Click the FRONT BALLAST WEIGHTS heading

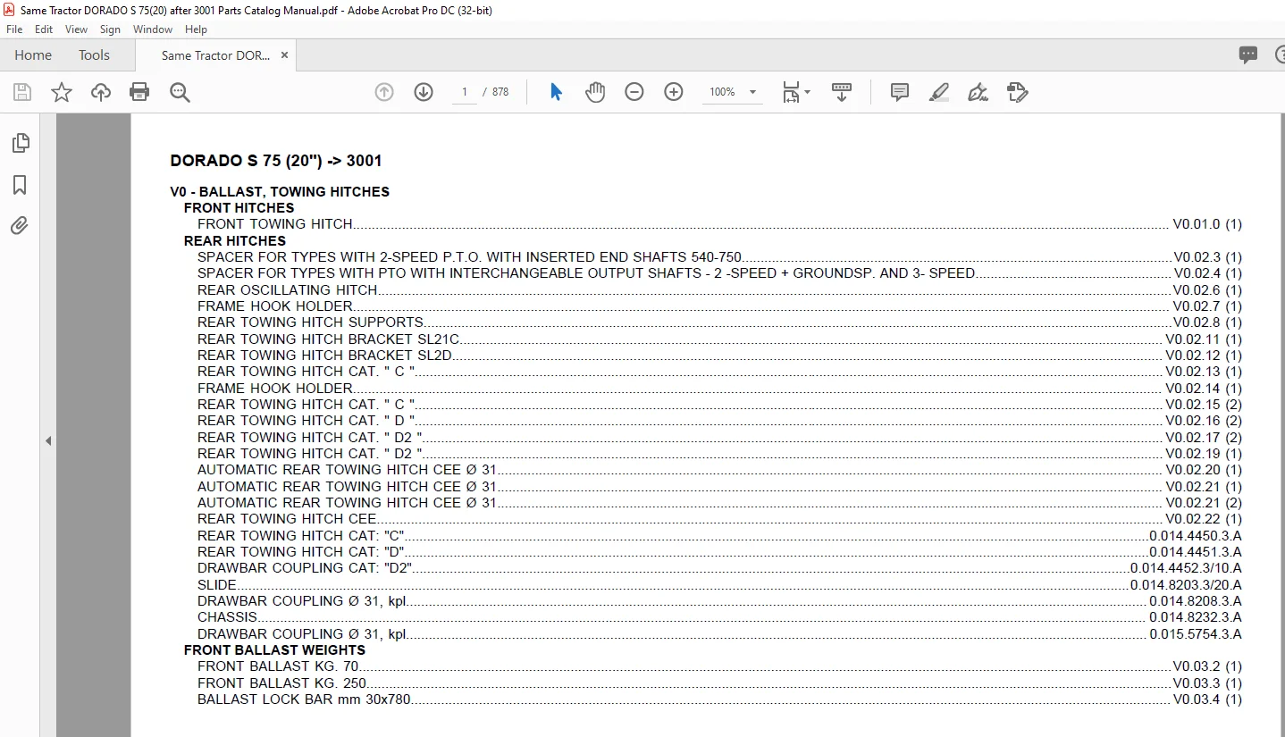pos(274,650)
